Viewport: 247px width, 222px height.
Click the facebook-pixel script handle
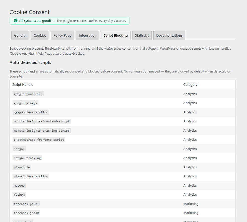[x=26, y=204]
